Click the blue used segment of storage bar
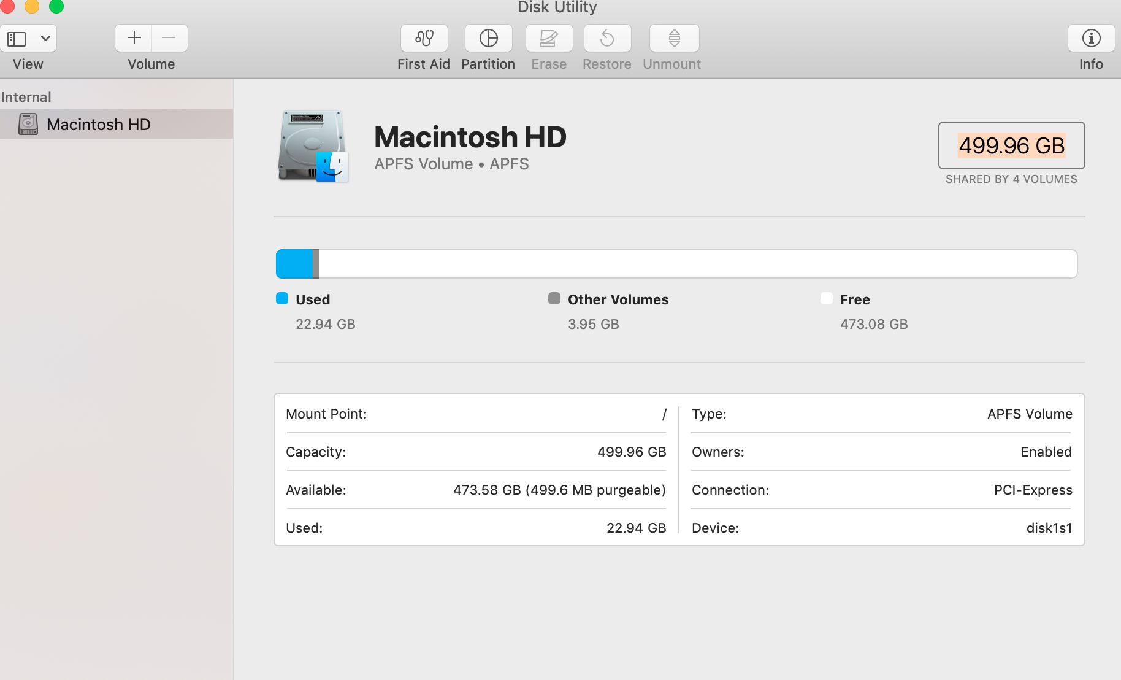1121x680 pixels. tap(294, 264)
